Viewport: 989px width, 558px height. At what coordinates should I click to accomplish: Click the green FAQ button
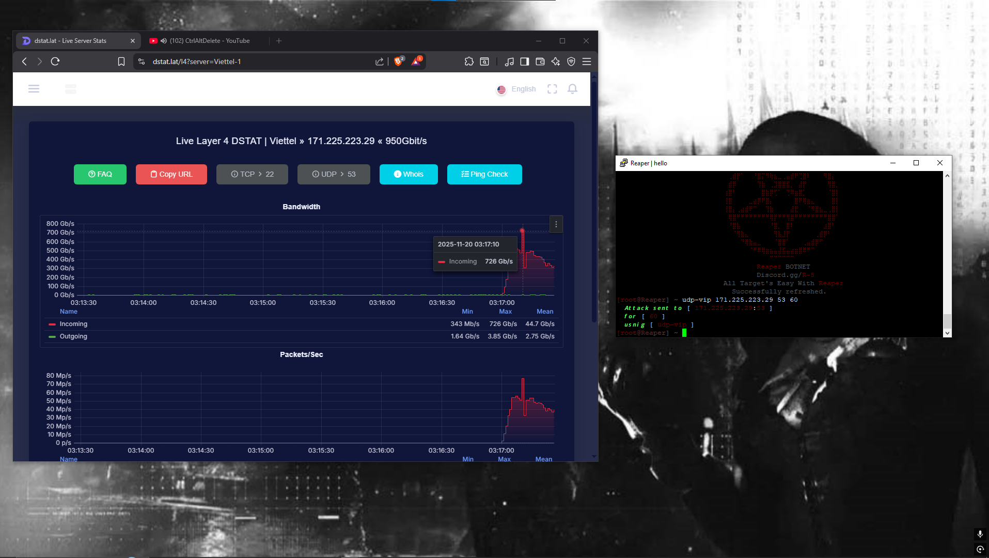100,174
